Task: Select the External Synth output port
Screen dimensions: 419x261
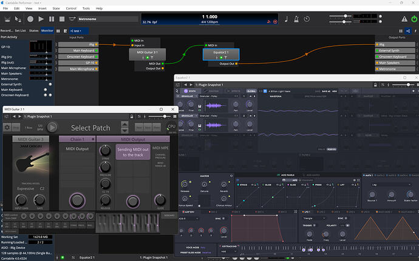Action: click(395, 50)
